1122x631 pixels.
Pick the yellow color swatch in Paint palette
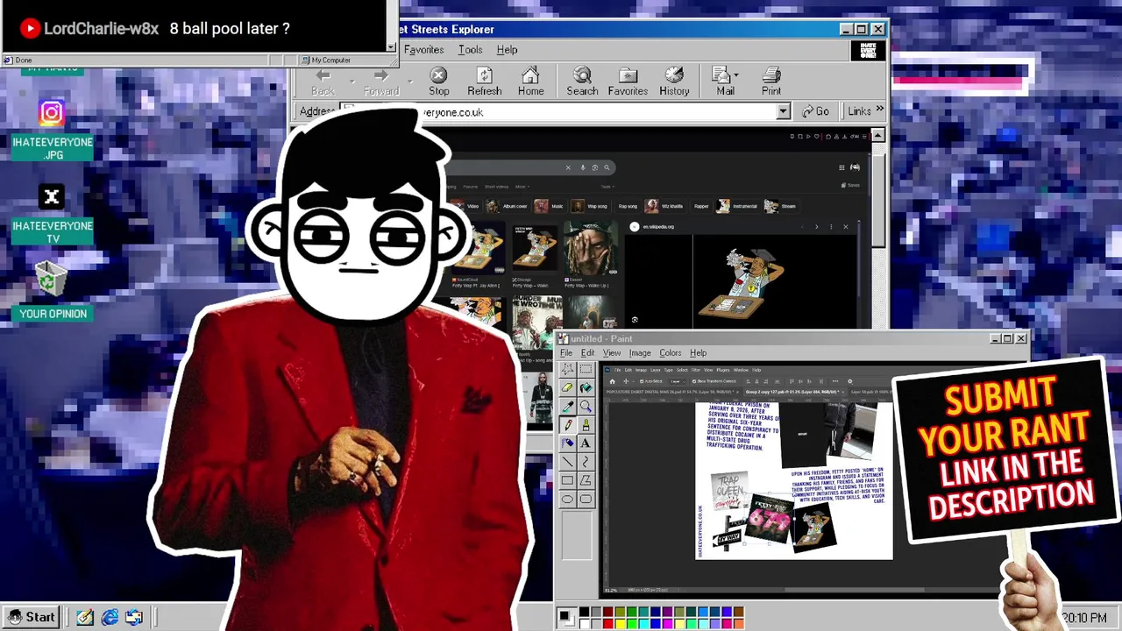point(620,623)
